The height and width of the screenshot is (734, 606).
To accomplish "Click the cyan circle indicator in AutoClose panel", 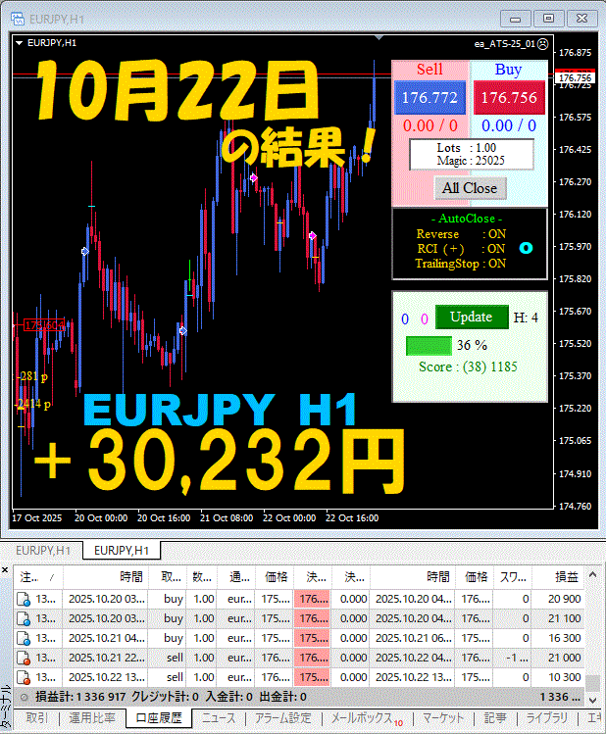I will pyautogui.click(x=526, y=248).
